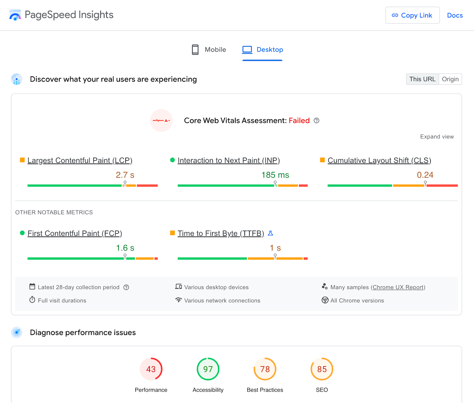474x403 pixels.
Task: Click the Accessibility score gauge showing 97
Action: coord(208,369)
